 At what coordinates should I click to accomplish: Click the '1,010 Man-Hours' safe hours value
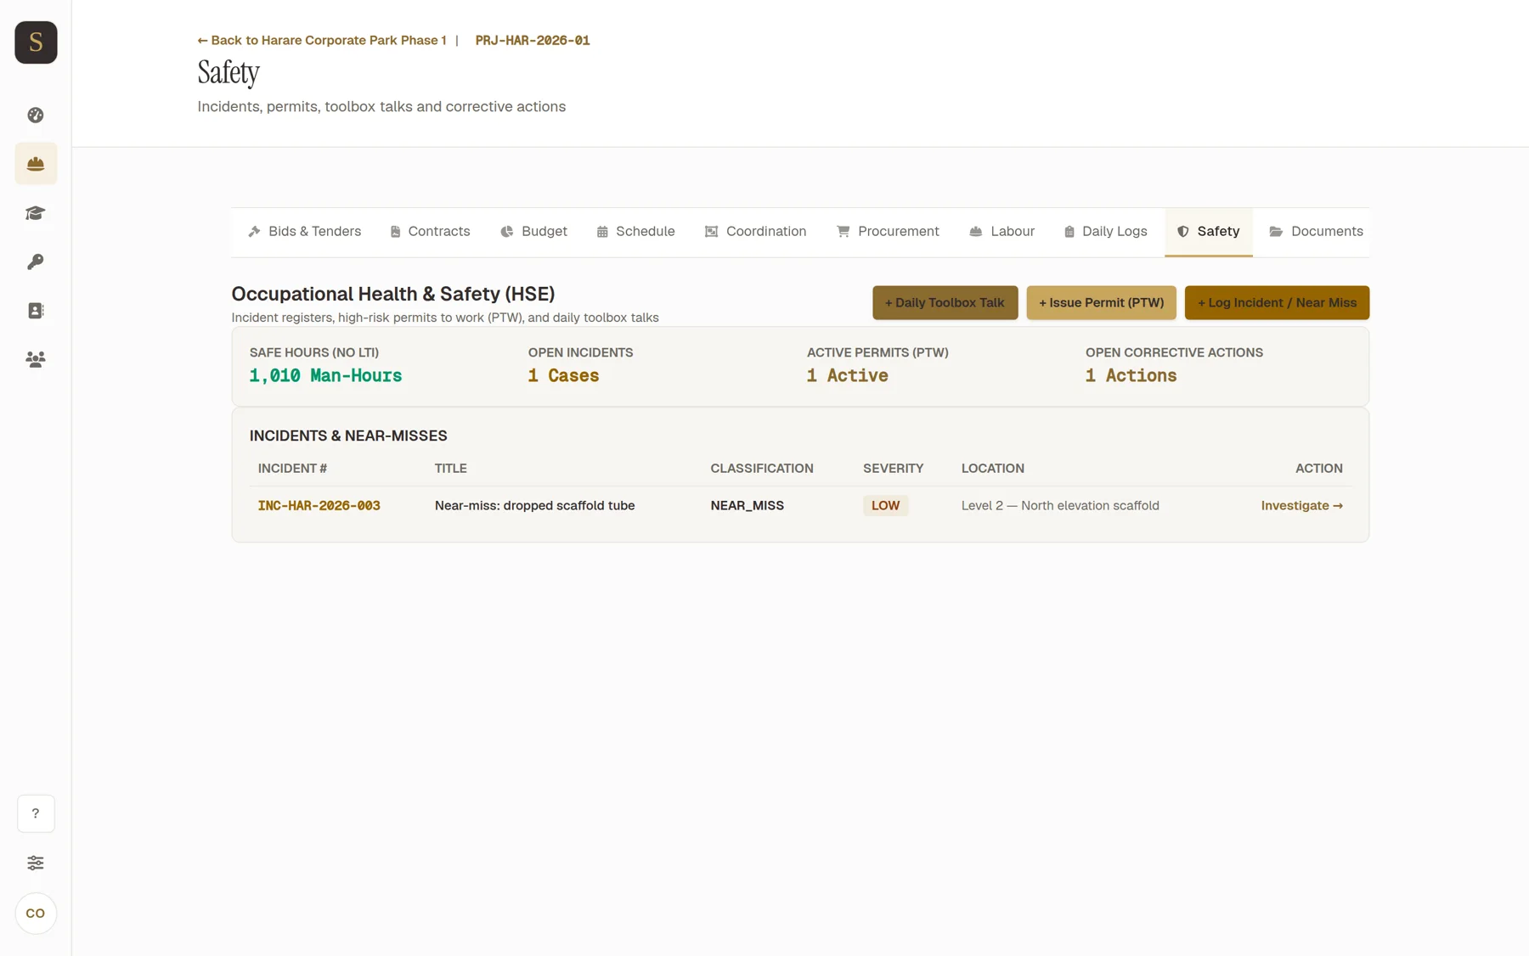325,376
